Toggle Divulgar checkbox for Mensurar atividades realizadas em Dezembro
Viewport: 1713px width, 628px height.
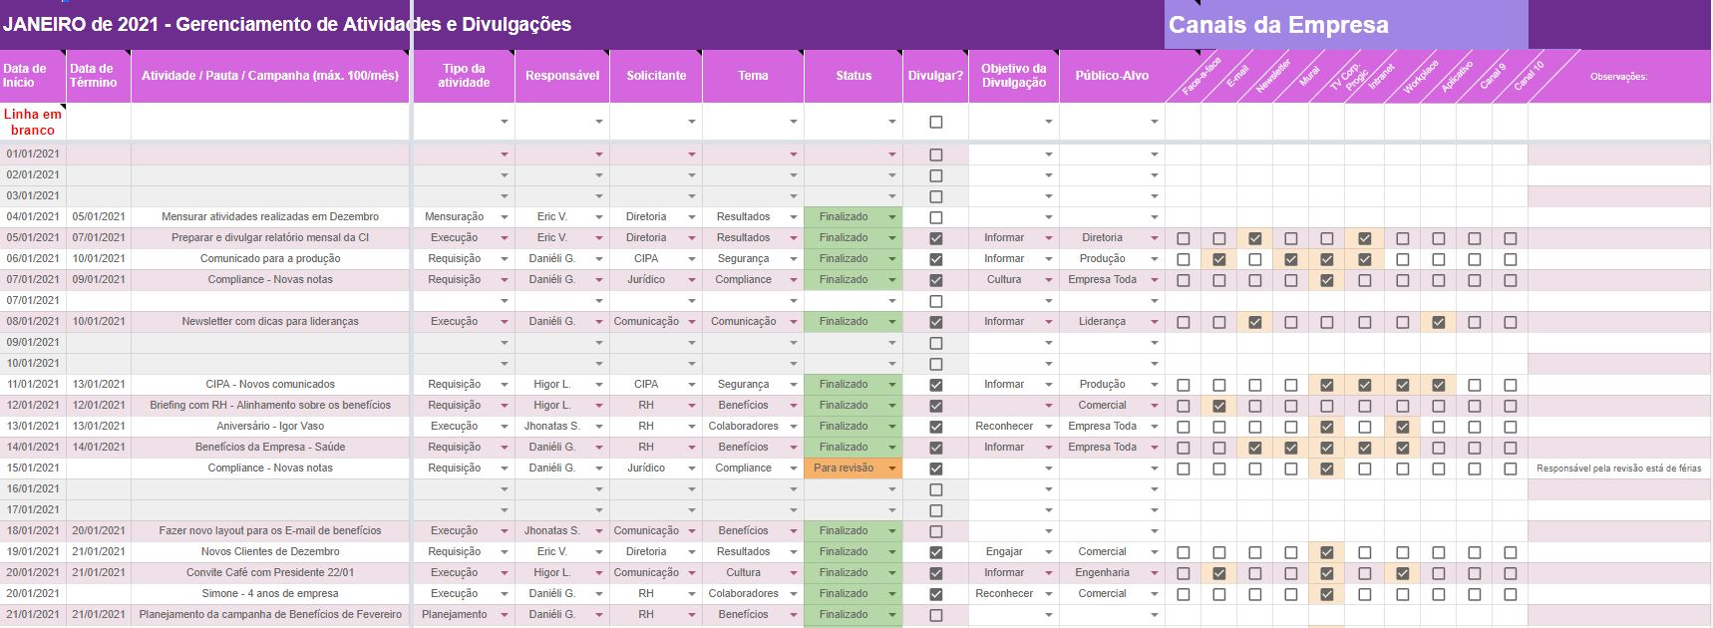935,217
